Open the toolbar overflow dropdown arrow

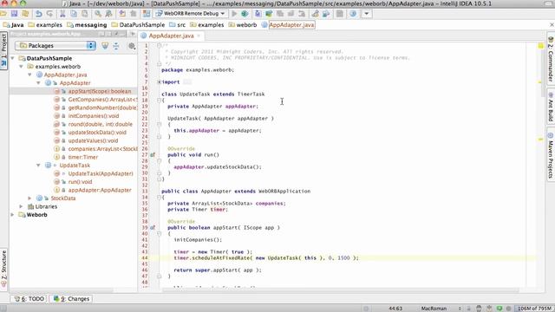tap(366, 14)
